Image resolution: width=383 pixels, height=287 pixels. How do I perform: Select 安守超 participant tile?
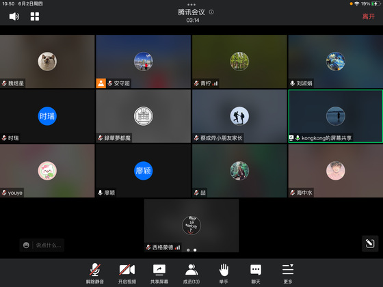point(144,61)
